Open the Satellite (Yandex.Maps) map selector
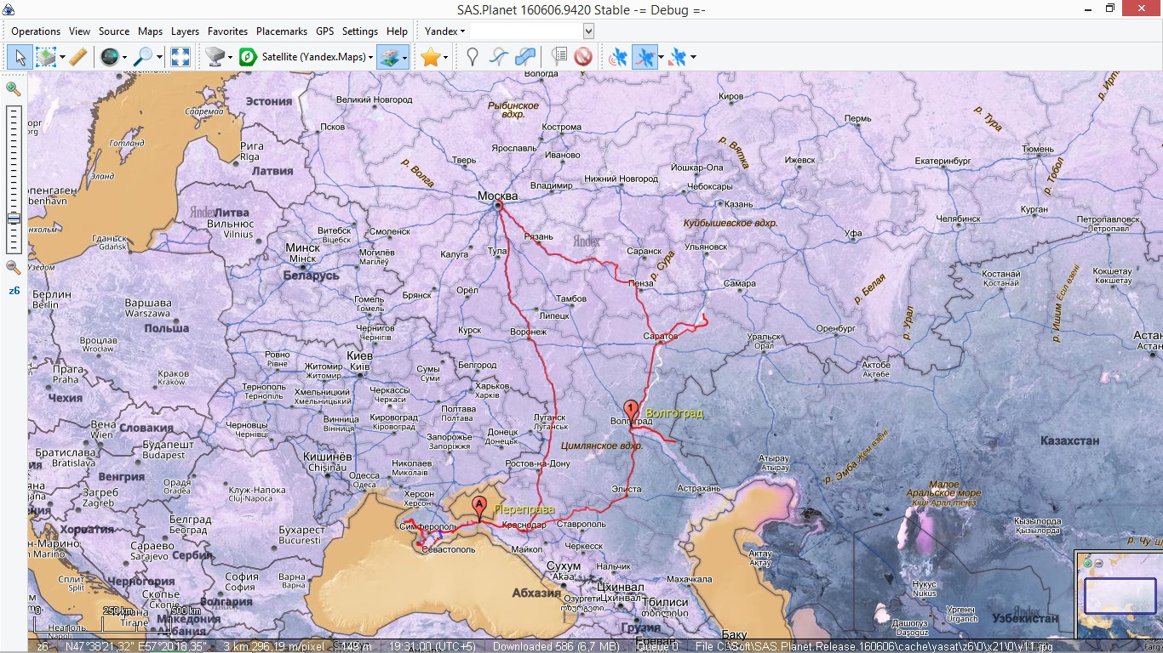This screenshot has height=653, width=1163. (x=317, y=57)
